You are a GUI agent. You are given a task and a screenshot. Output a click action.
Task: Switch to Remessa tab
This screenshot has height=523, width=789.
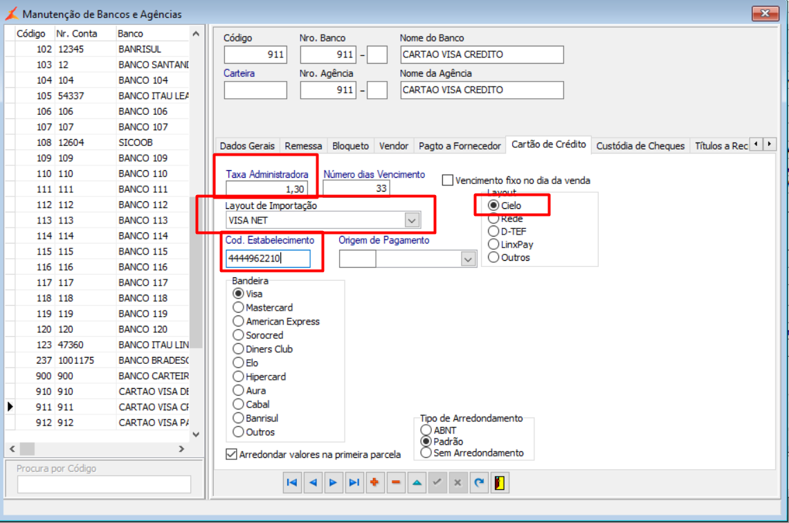pyautogui.click(x=303, y=146)
